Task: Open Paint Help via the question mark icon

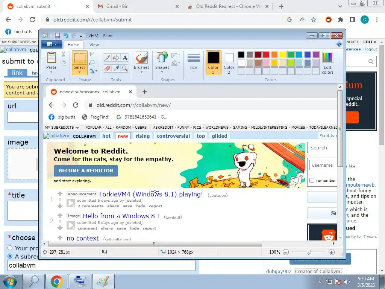Action: pos(339,44)
